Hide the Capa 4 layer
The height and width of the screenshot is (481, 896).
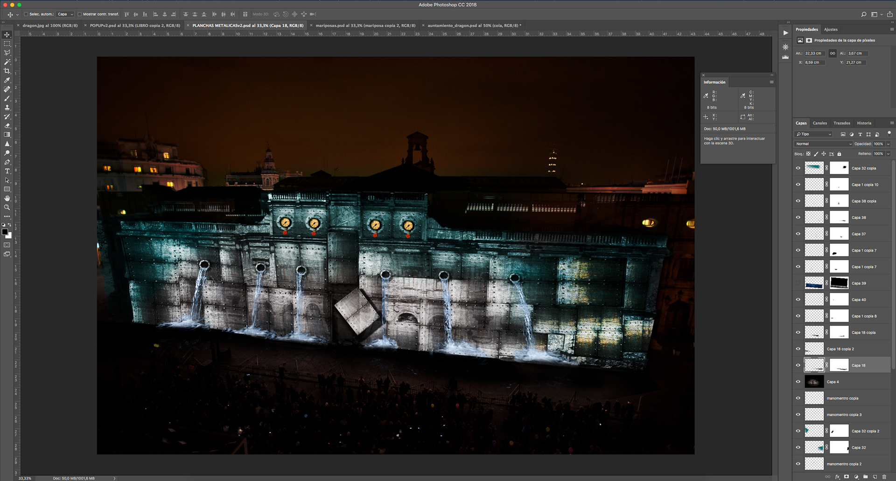point(798,382)
